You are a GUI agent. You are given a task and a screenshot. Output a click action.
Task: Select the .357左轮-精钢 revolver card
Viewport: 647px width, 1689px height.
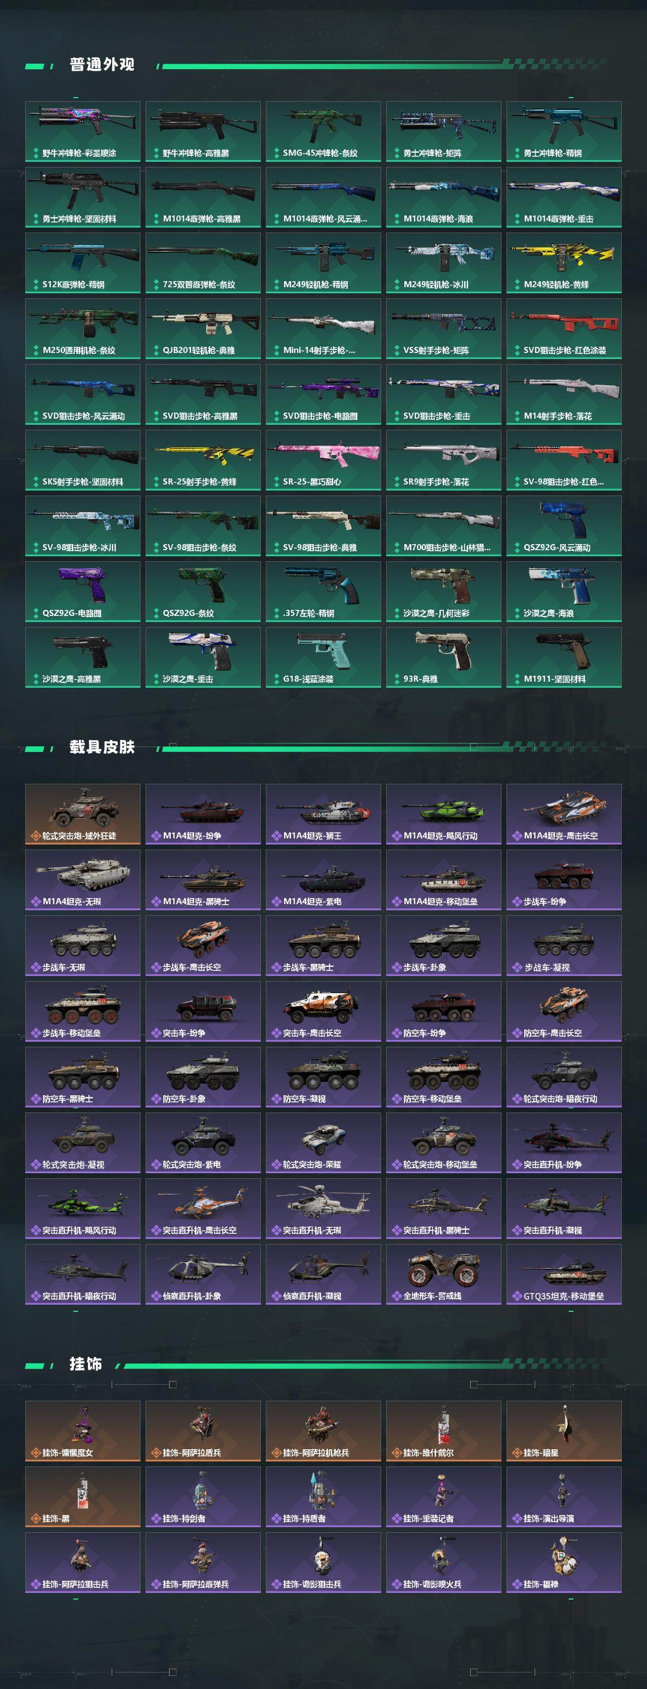(x=323, y=592)
